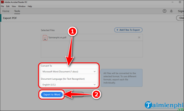Viewport: 184px width, 111px height.
Task: Open the File menu
Action: 2,6
